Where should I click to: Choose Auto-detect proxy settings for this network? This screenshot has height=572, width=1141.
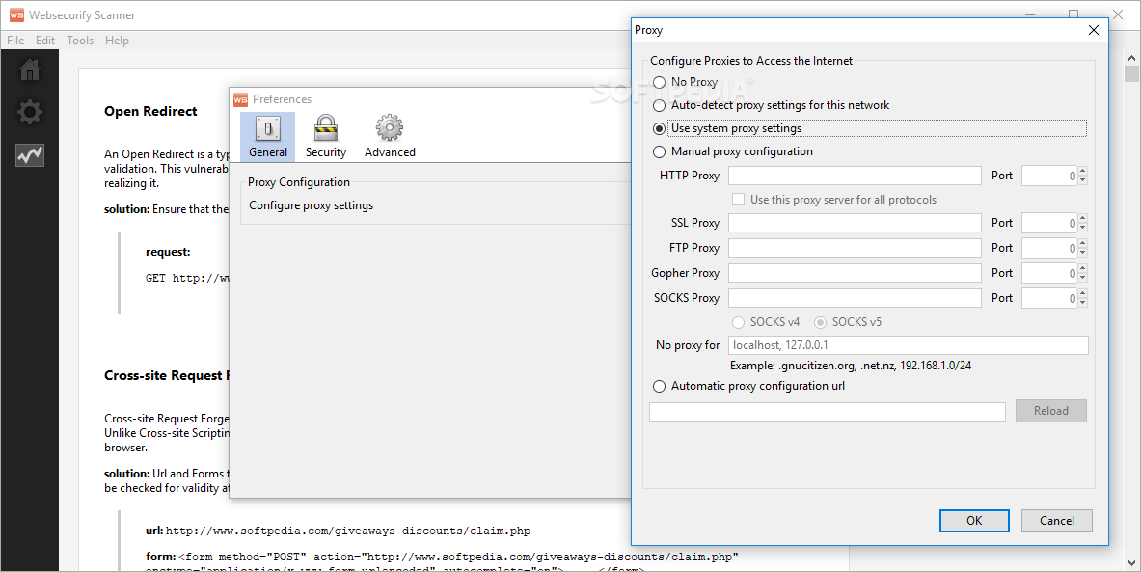660,105
